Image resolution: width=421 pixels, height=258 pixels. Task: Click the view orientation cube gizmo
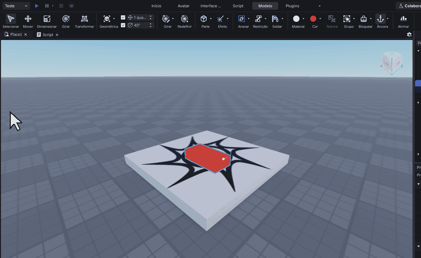tap(392, 63)
